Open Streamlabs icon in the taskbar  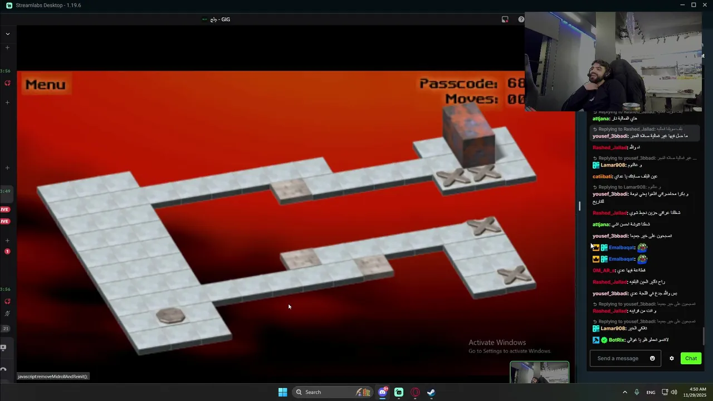399,392
